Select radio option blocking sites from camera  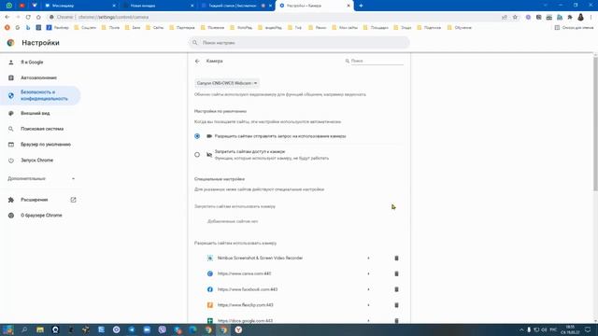[x=197, y=155]
